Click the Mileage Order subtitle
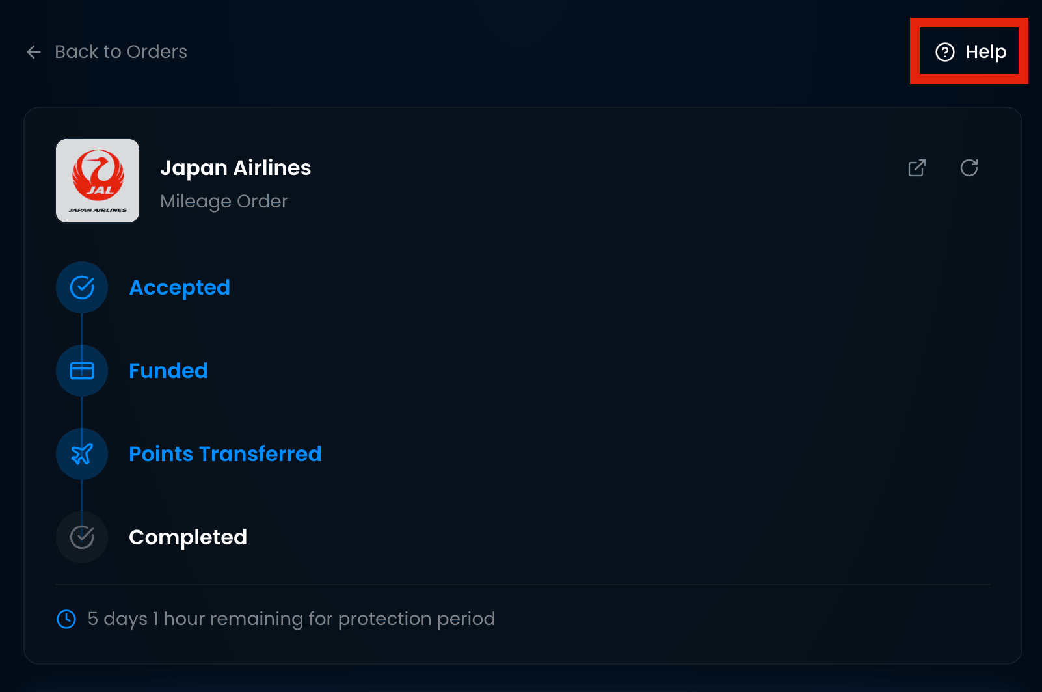Image resolution: width=1042 pixels, height=692 pixels. [x=224, y=202]
